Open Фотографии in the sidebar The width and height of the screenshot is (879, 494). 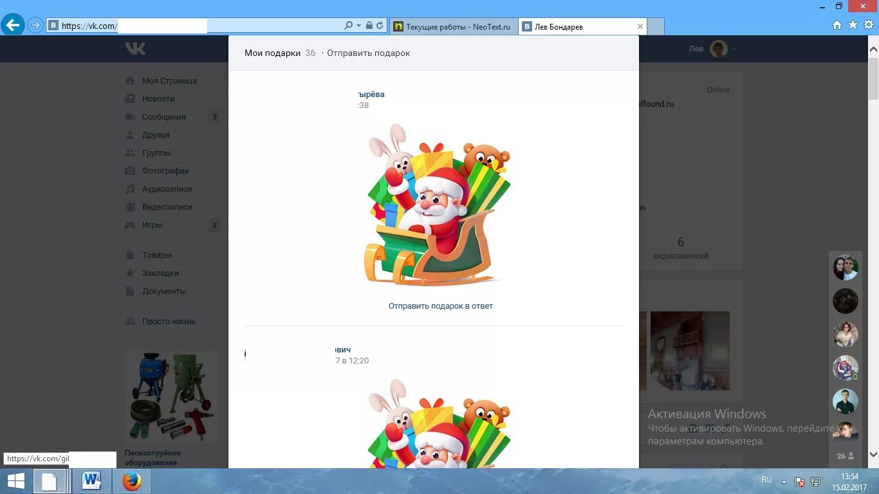point(165,170)
